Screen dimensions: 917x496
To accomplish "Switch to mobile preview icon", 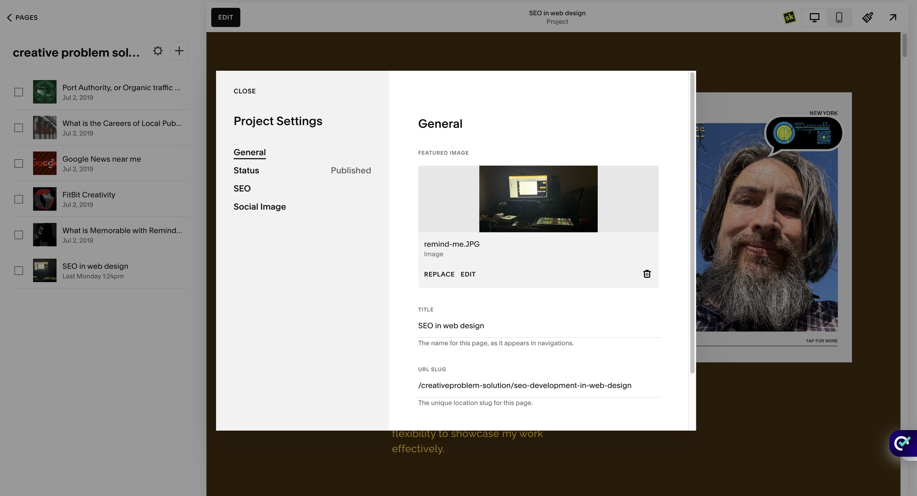I will tap(839, 17).
